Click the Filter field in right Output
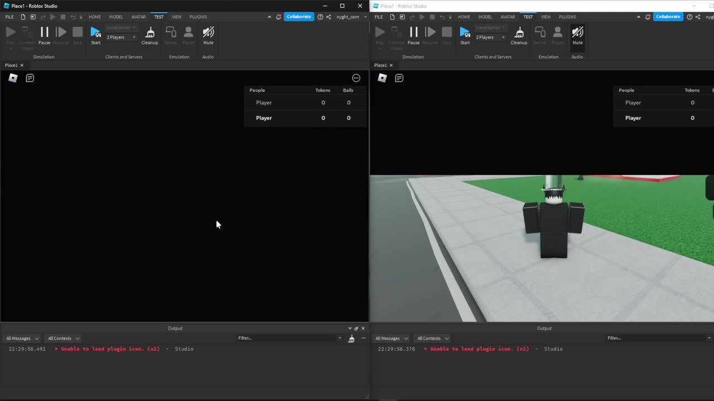 pyautogui.click(x=659, y=338)
